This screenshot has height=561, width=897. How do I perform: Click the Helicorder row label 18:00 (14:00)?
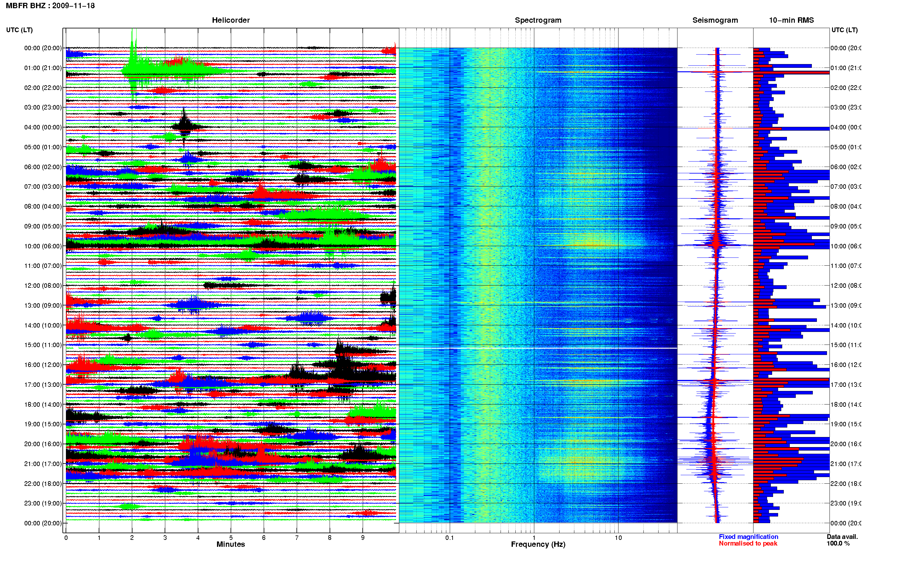43,405
